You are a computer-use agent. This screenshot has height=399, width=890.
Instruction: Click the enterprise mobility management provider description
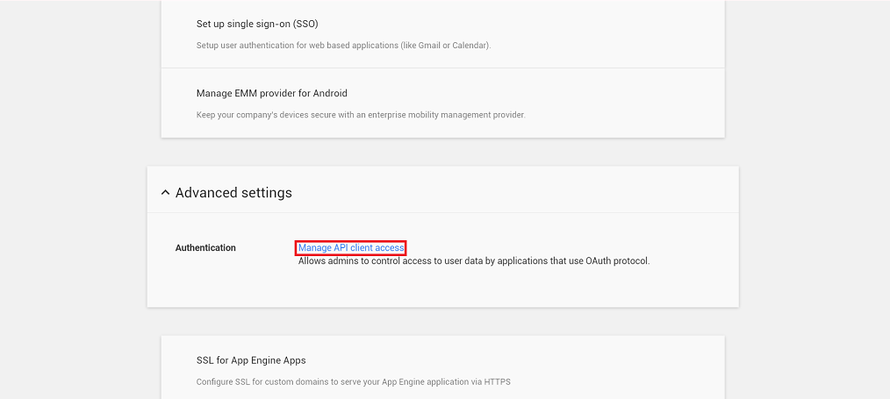[361, 115]
